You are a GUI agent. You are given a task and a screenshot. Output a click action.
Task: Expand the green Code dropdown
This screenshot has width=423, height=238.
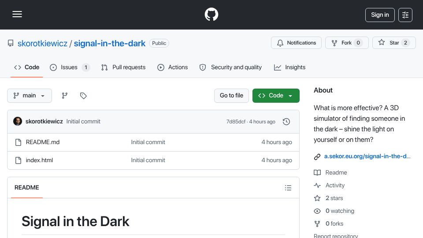click(276, 96)
